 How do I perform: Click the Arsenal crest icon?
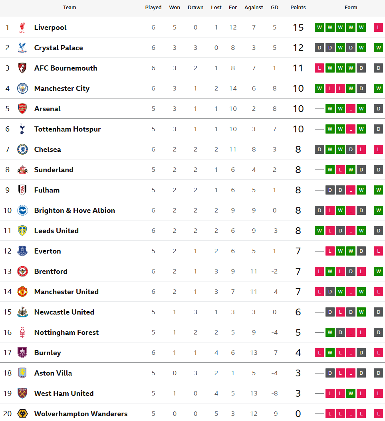click(x=22, y=109)
